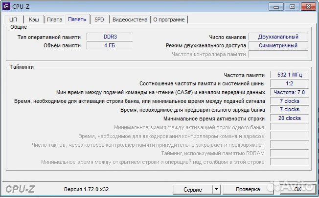Minimize the CPU-Z window

276,7
